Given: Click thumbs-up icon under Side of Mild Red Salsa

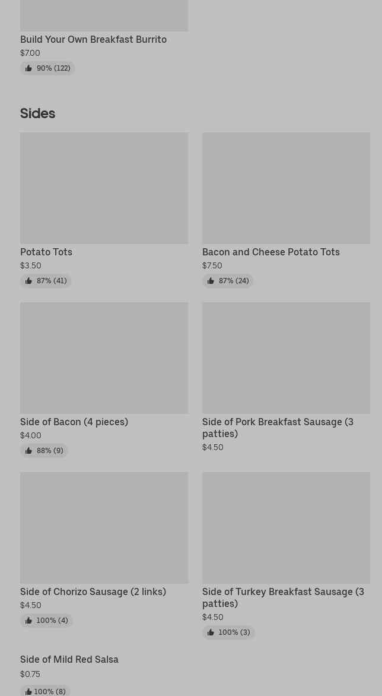Looking at the screenshot, I should (28, 692).
